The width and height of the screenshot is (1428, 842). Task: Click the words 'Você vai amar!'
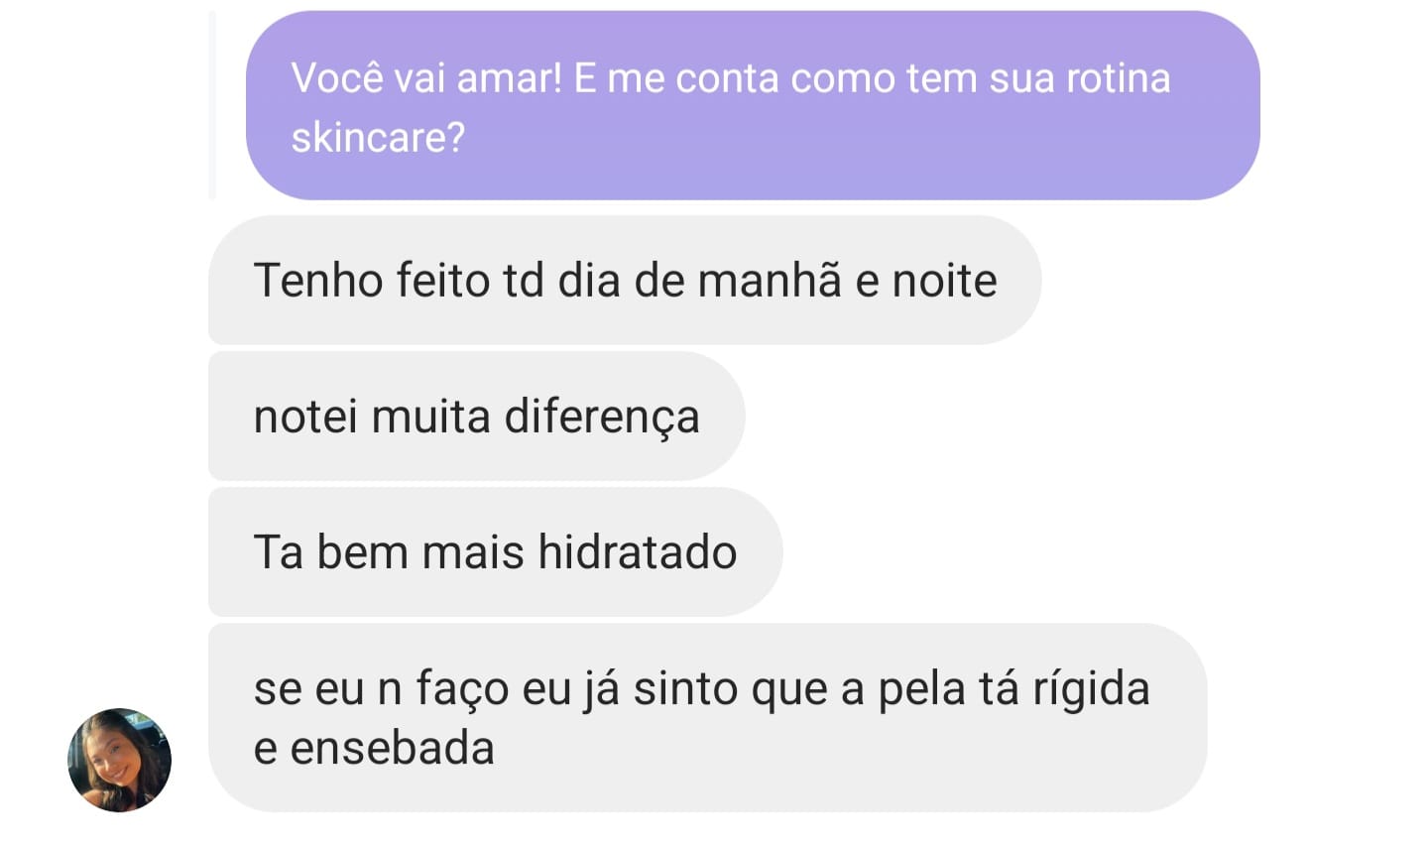(x=426, y=77)
